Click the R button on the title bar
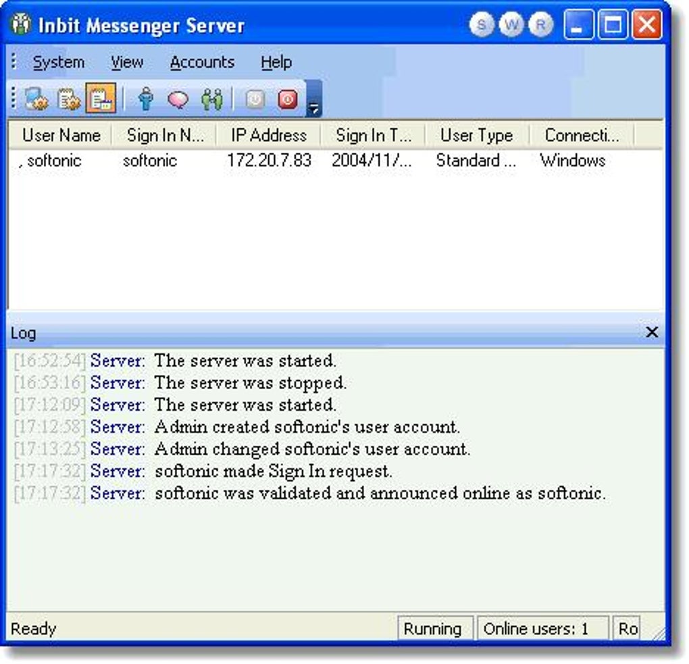 tap(542, 24)
